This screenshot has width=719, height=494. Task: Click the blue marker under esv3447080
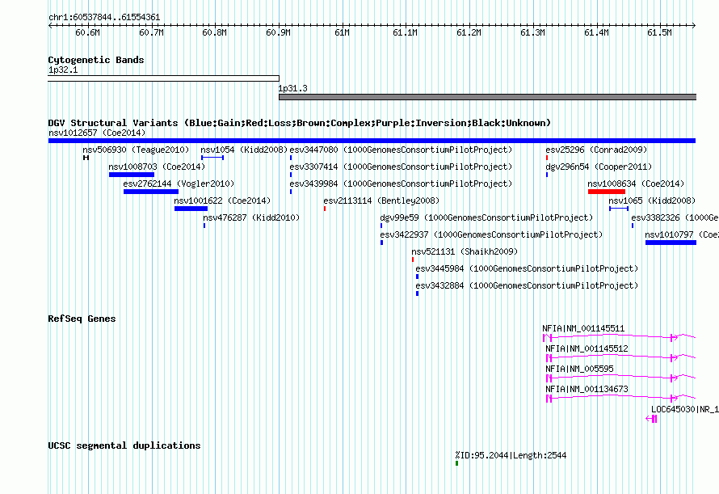[x=291, y=158]
